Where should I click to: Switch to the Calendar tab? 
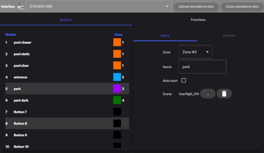click(229, 35)
